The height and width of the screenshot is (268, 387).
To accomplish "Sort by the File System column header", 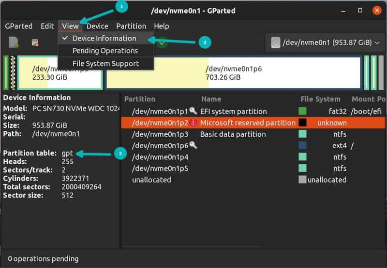I will (x=320, y=99).
